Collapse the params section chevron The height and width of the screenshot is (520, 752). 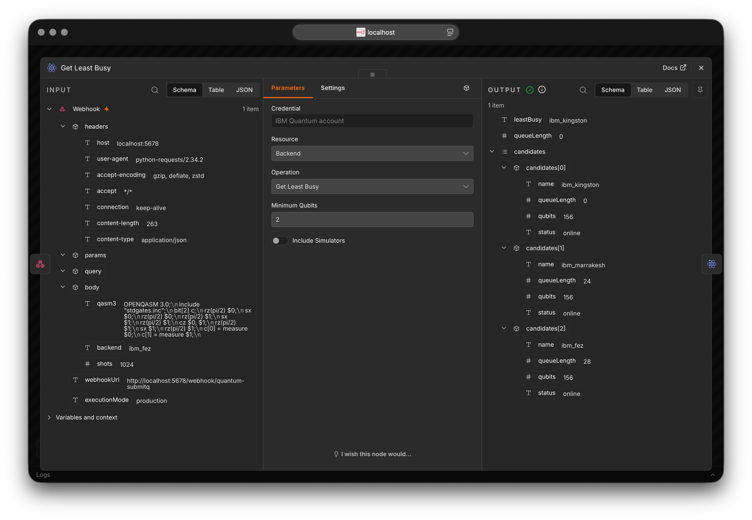coord(63,255)
